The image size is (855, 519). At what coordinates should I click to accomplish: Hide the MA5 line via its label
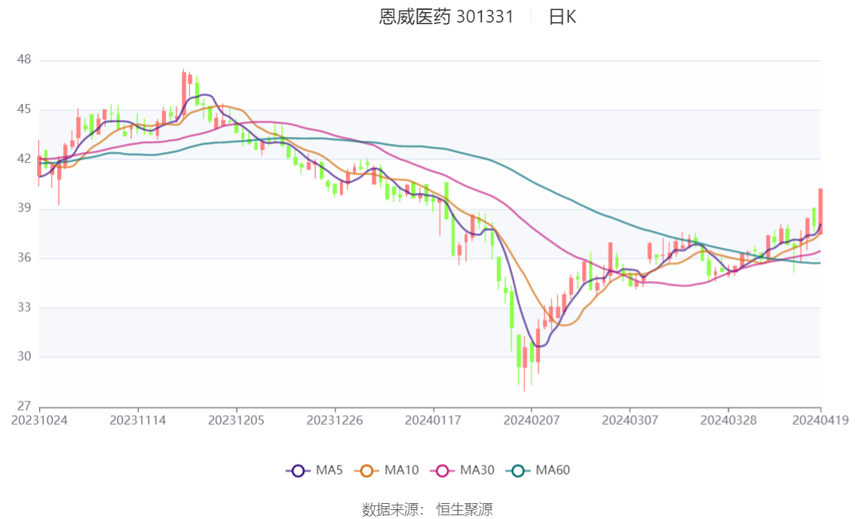(329, 470)
